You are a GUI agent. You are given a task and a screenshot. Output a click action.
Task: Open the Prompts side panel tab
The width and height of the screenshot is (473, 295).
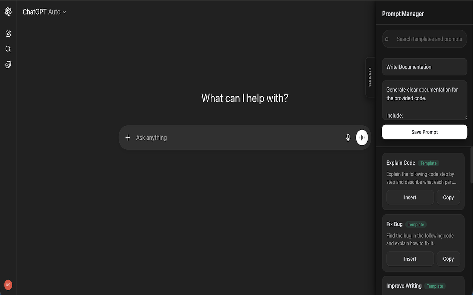coord(370,77)
